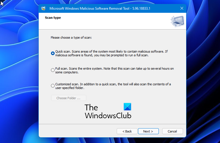Choose the Full scan option
The height and width of the screenshot is (143, 220).
[x=53, y=70]
